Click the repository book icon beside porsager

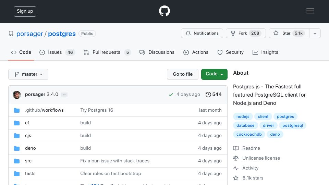pyautogui.click(x=11, y=34)
